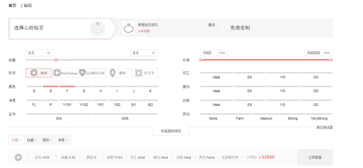Choose the Fire Cushion shape icon
The height and width of the screenshot is (168, 363).
57,73
